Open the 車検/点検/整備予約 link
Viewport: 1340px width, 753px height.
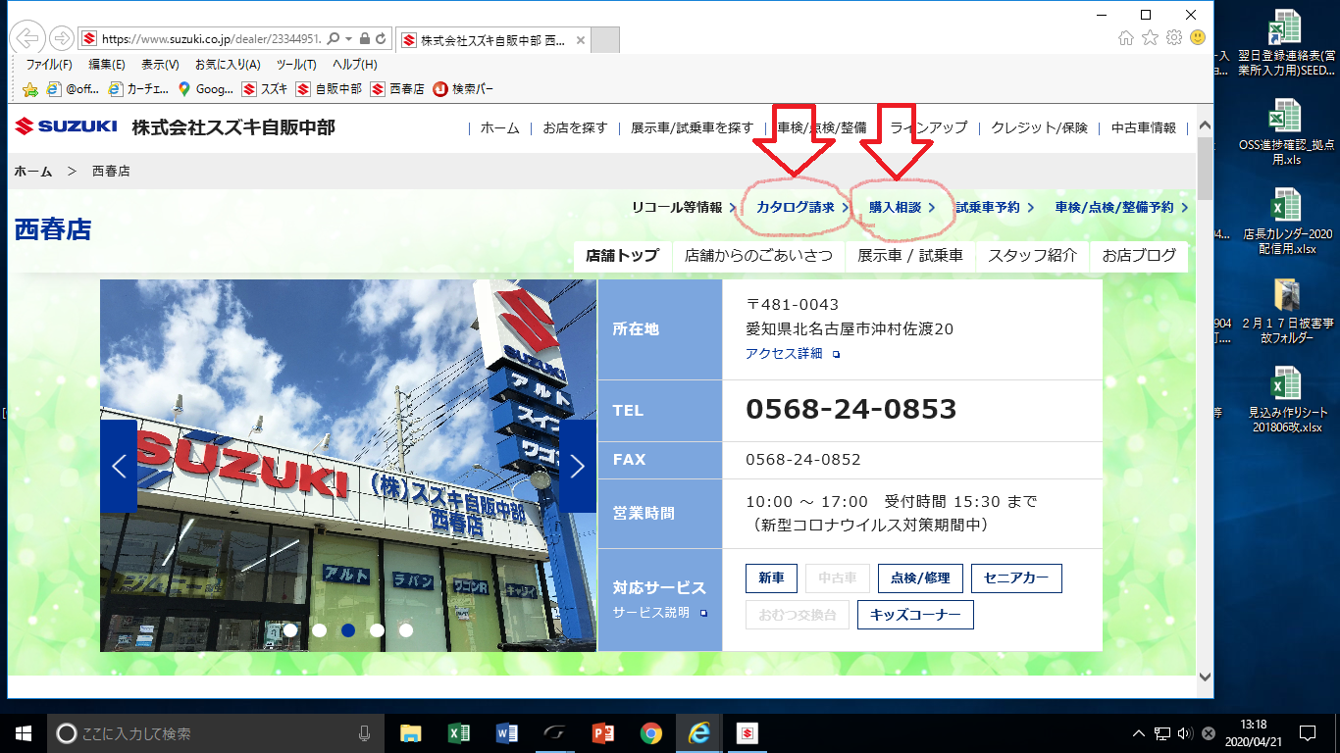tap(1121, 207)
